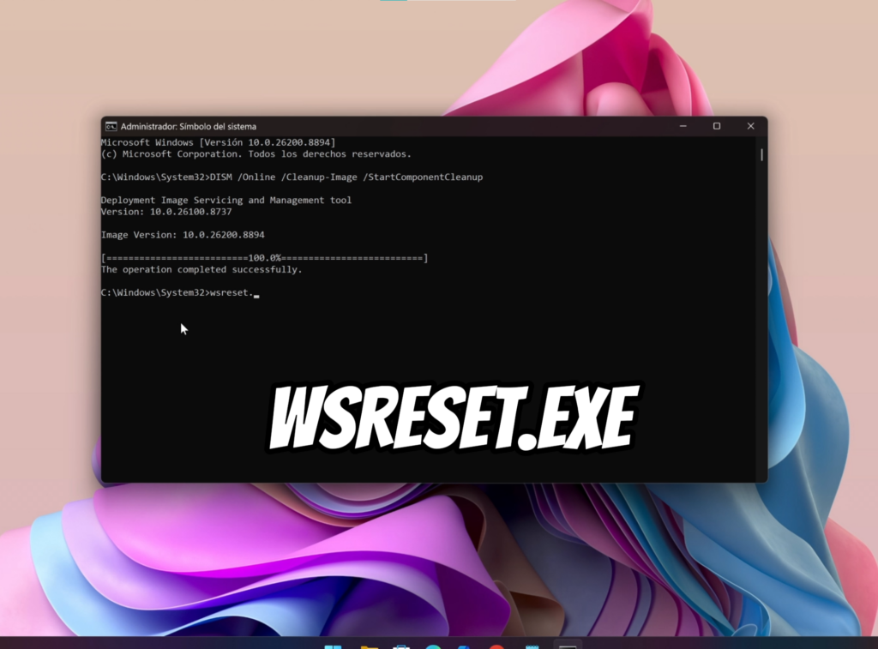Open Notepad icon on the taskbar
878x649 pixels.
coord(532,646)
